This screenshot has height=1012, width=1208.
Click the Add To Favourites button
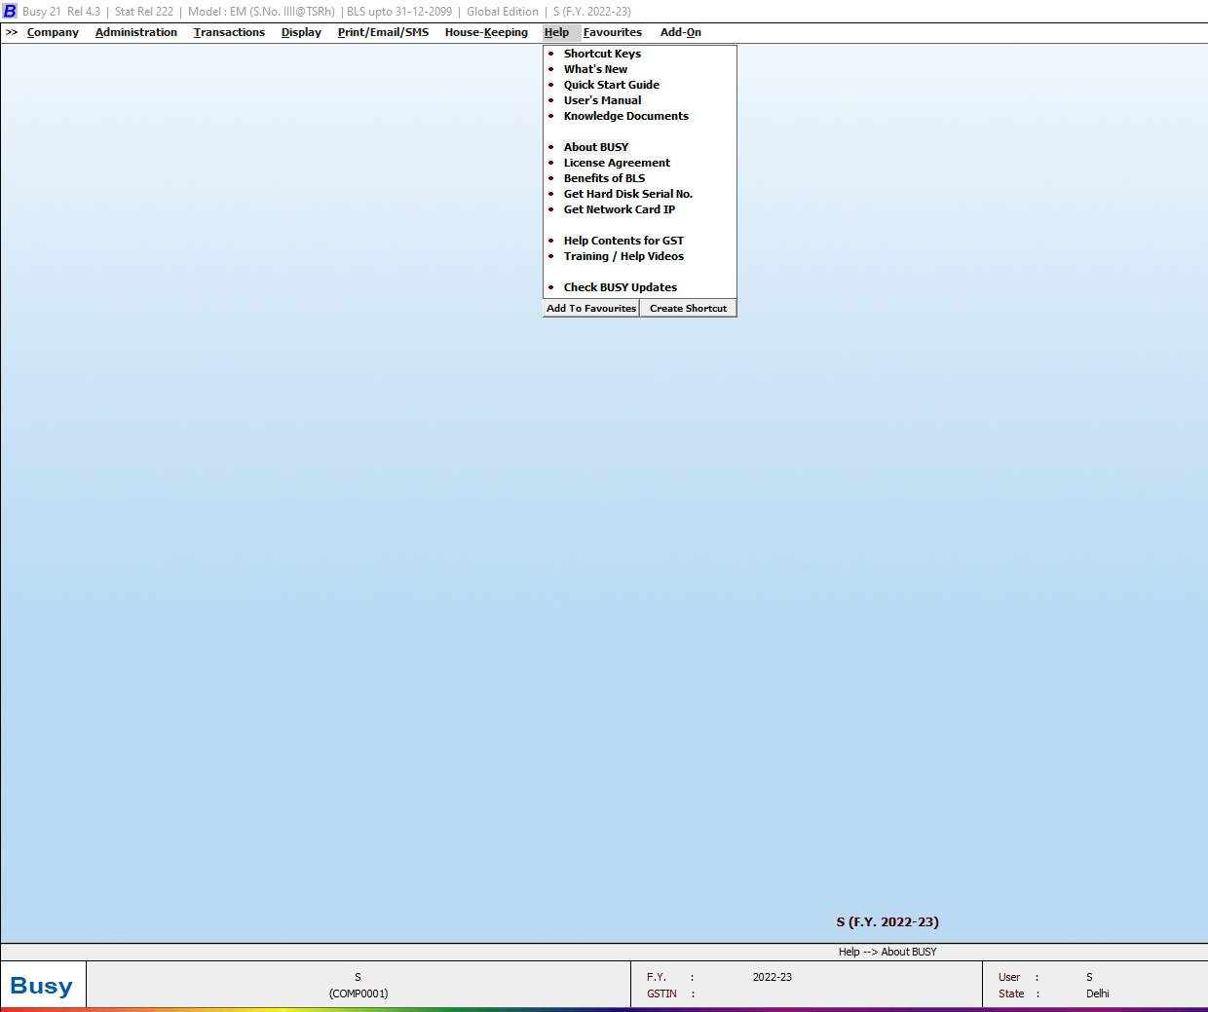click(x=591, y=308)
